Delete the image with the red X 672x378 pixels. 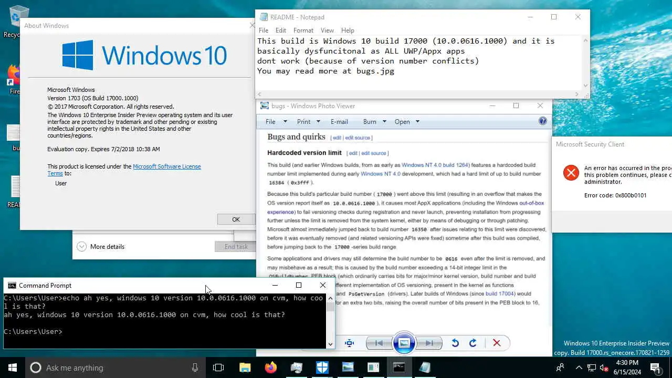[497, 343]
